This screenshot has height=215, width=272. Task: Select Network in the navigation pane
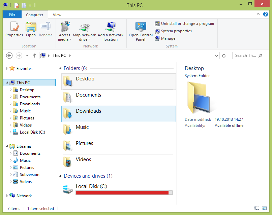[x=21, y=195]
